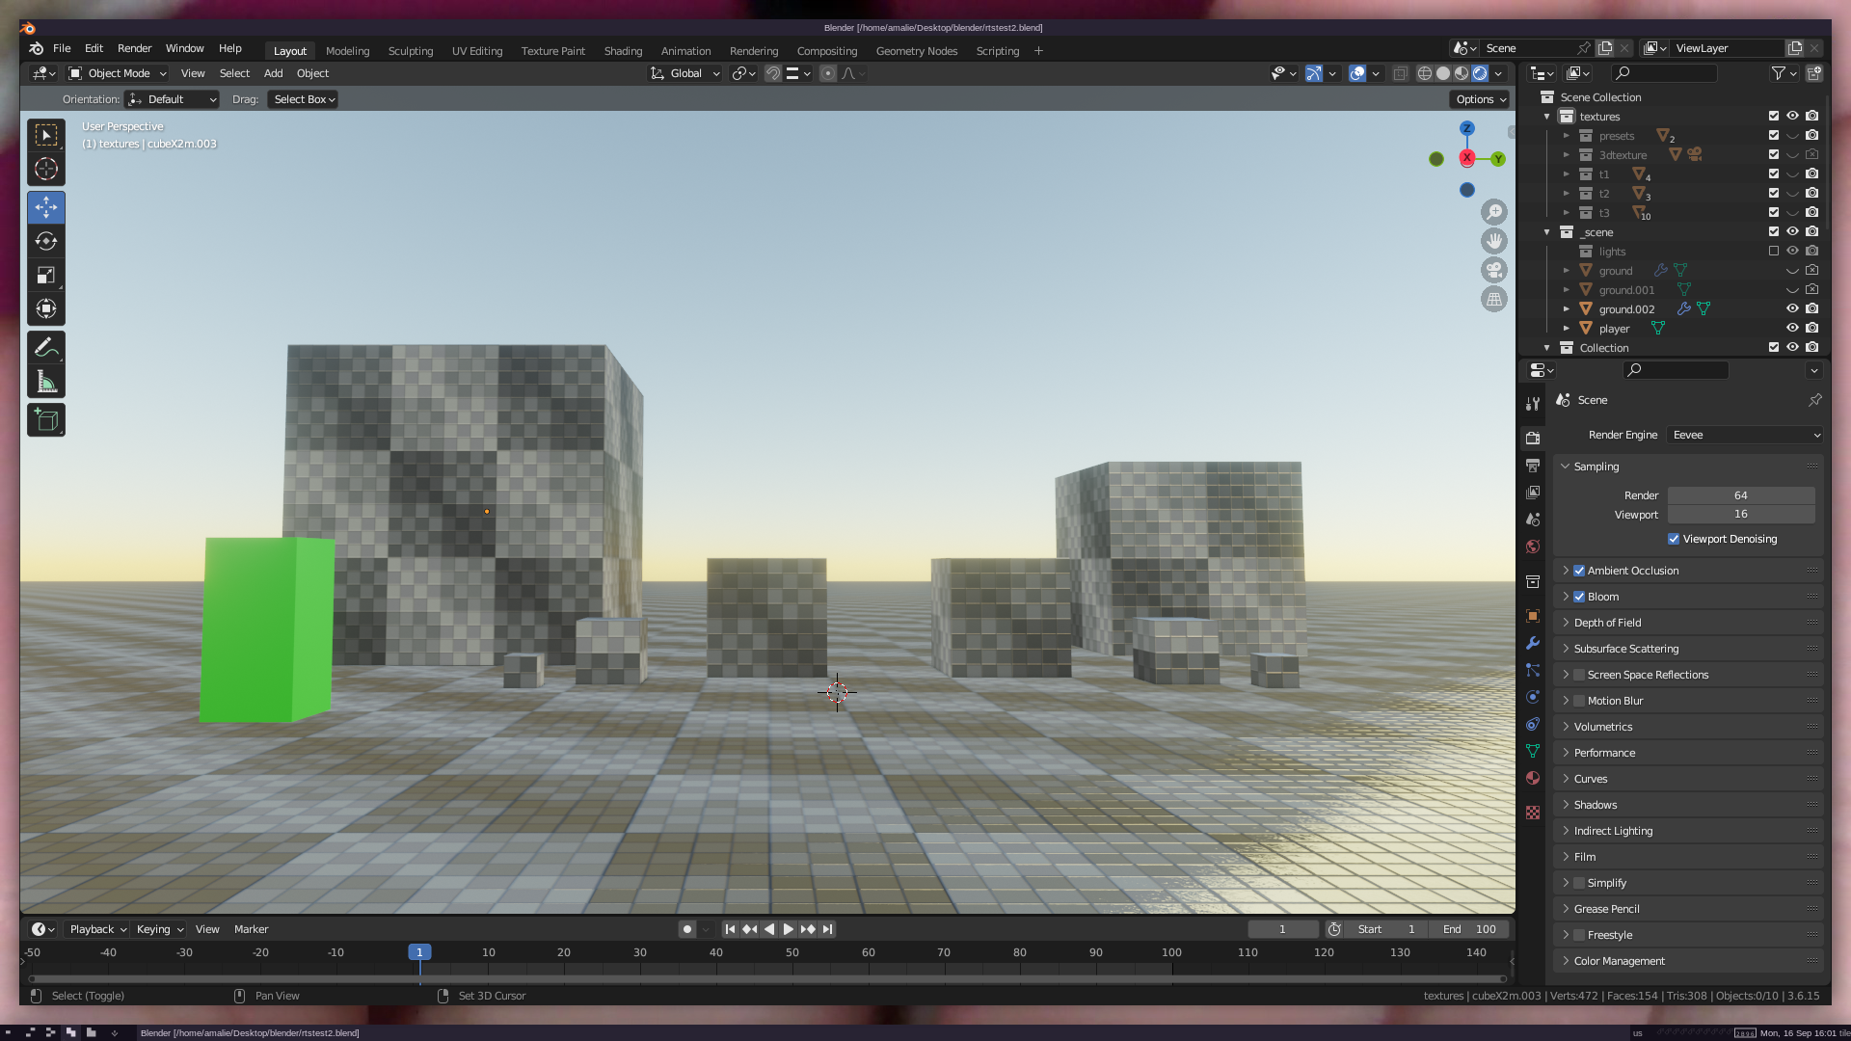This screenshot has height=1041, width=1851.
Task: Hide ground.002 using its eye icon
Action: pyautogui.click(x=1792, y=308)
